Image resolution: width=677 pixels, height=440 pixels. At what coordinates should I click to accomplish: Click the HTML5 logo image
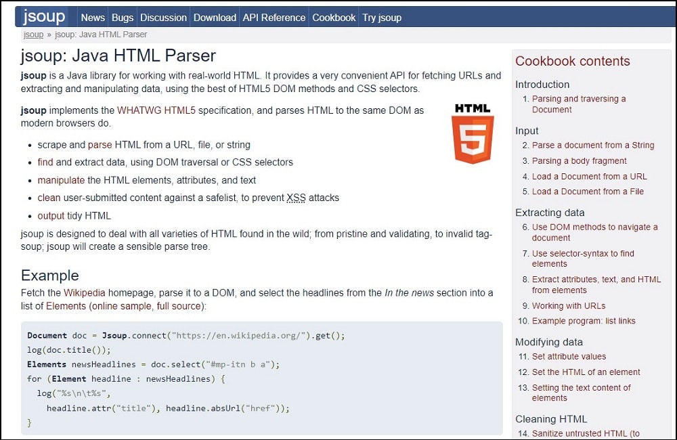473,133
